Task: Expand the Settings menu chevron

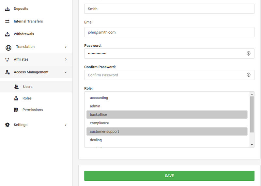Action: point(66,125)
